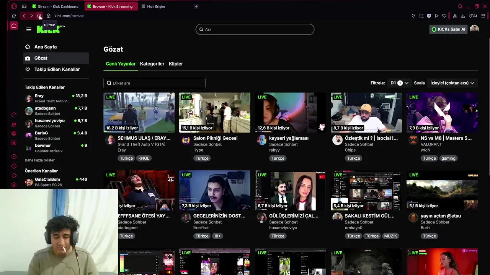
Task: Open the Özleştik mi stream thumbnail
Action: 366,113
